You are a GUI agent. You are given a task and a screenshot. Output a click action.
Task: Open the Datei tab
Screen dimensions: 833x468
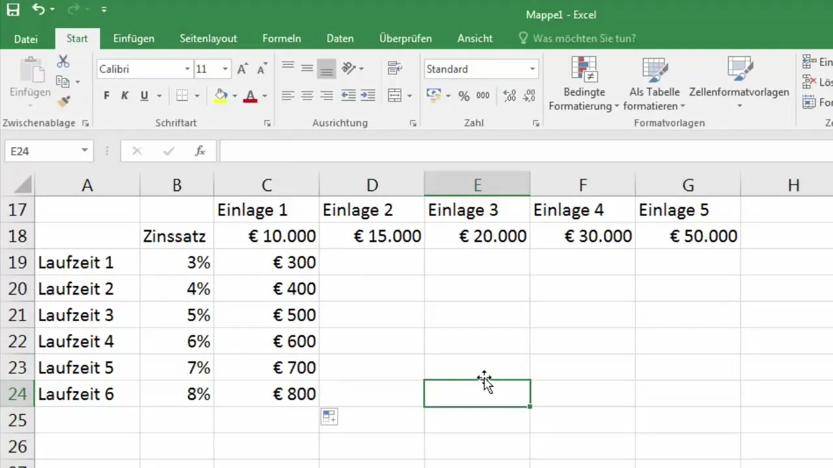coord(26,39)
